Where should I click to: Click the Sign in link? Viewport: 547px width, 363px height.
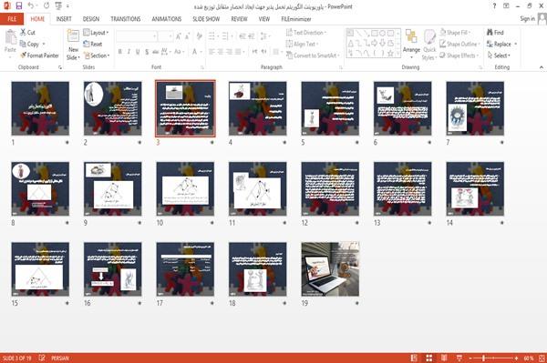pyautogui.click(x=527, y=19)
